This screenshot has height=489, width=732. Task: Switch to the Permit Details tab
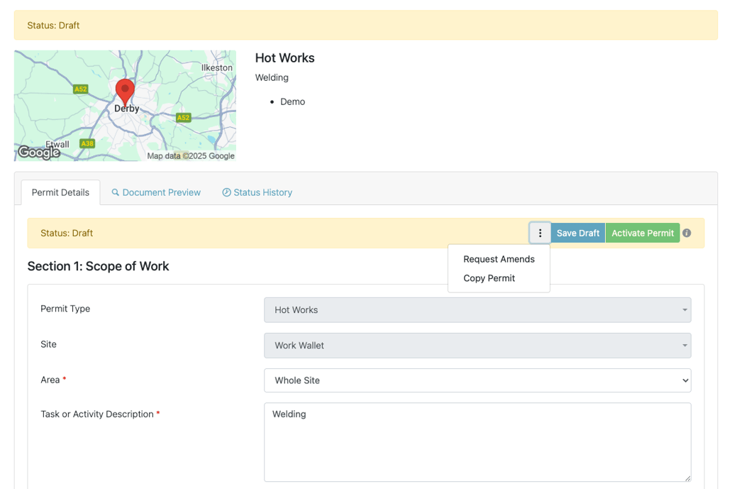coord(61,192)
